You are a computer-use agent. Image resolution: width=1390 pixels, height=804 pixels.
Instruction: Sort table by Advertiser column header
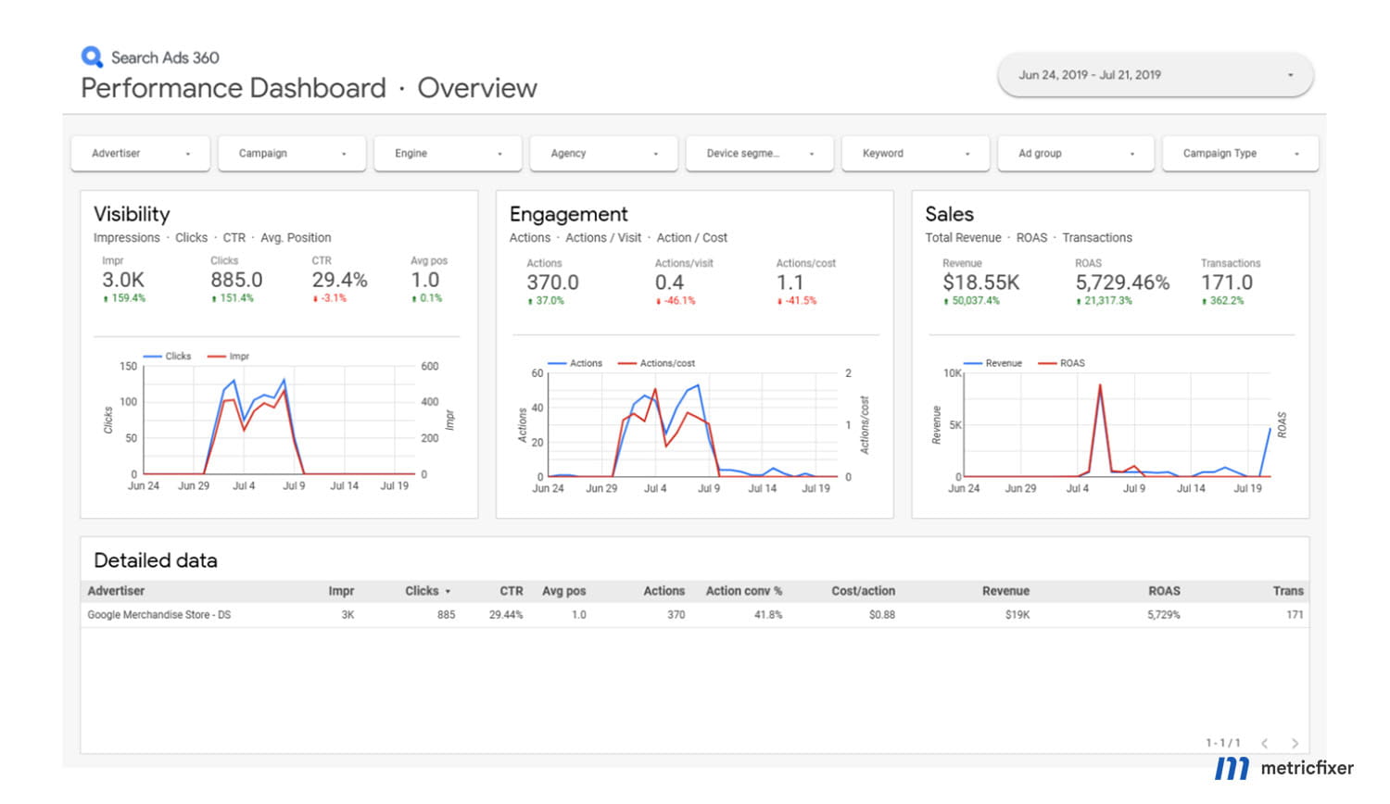(x=116, y=591)
